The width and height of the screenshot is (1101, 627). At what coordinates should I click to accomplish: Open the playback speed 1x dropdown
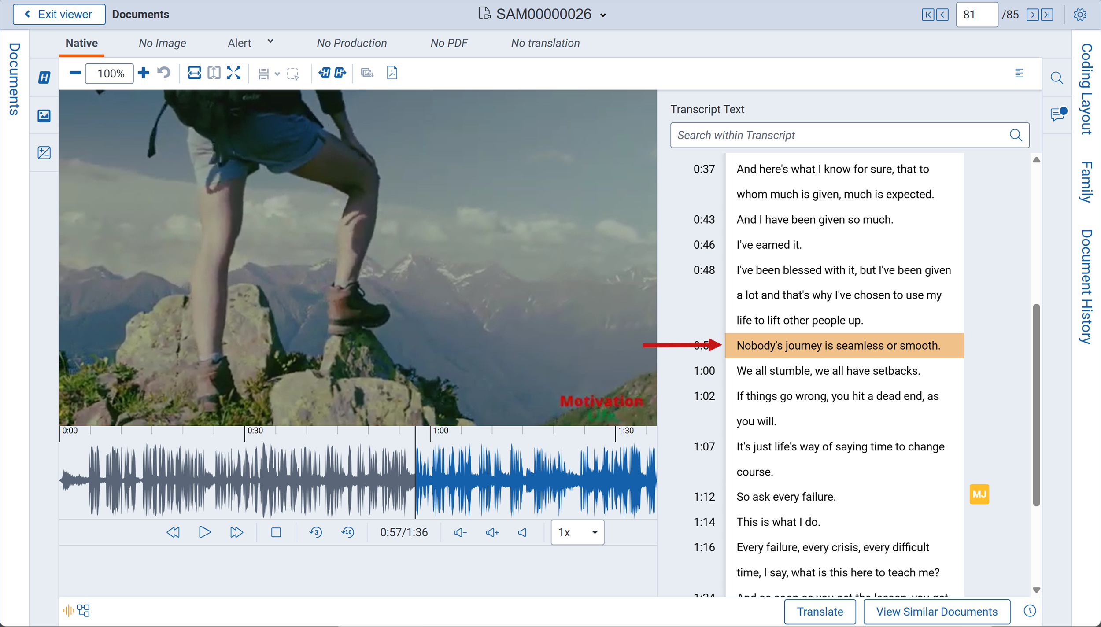point(577,532)
